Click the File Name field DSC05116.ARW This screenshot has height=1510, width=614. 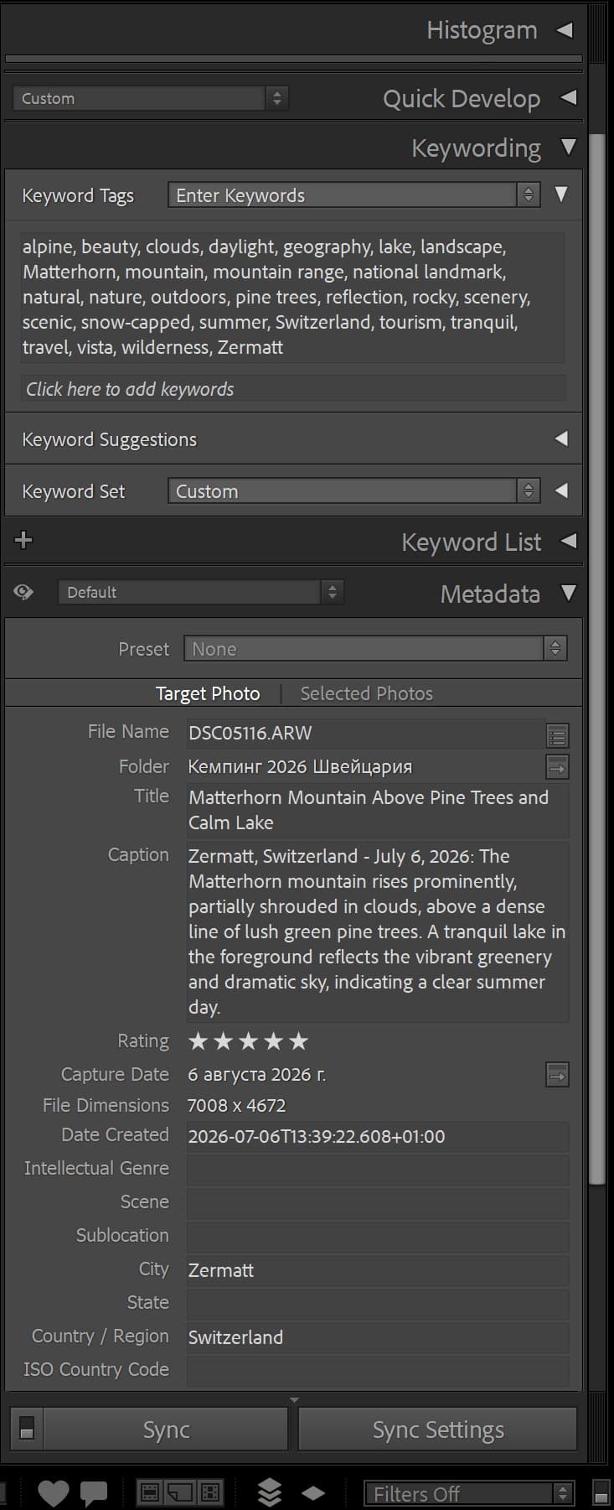[364, 734]
